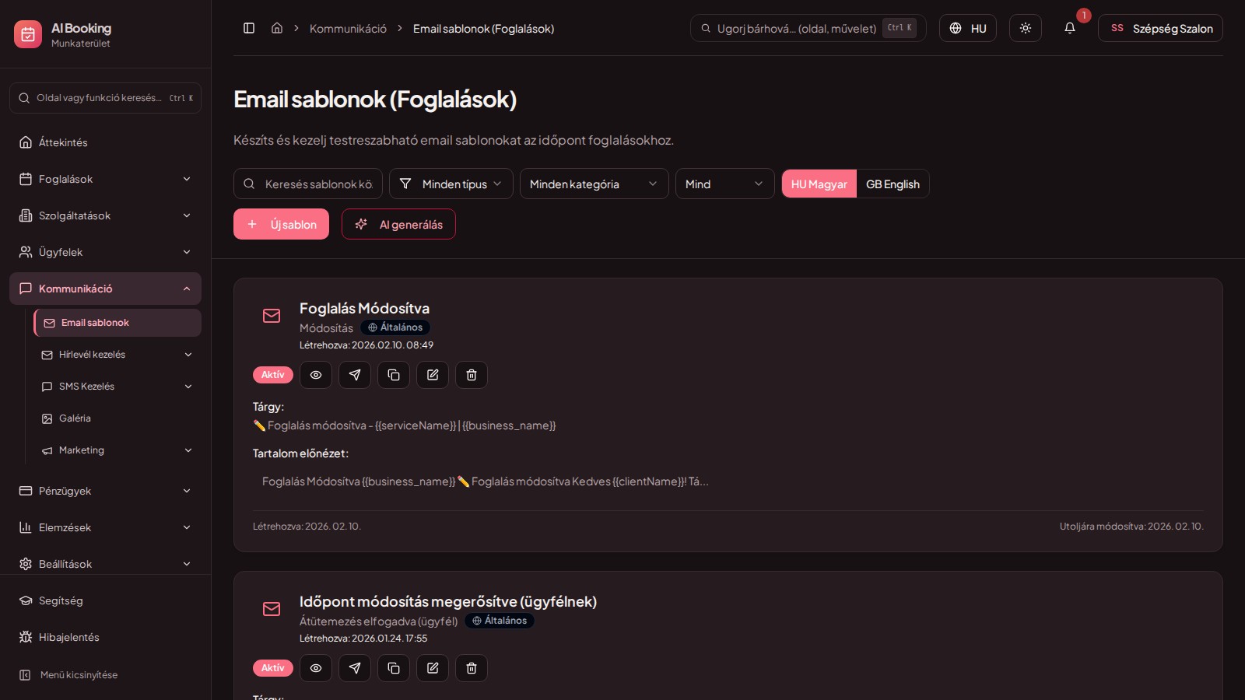The image size is (1245, 700).
Task: Open Hibajelentés bug report
Action: click(x=105, y=637)
